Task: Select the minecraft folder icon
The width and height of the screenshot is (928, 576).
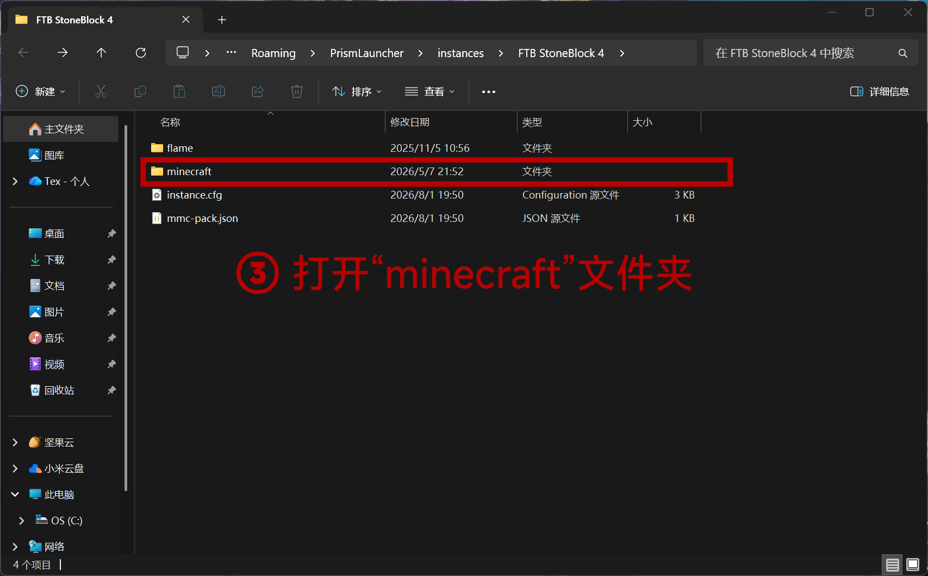Action: coord(157,171)
